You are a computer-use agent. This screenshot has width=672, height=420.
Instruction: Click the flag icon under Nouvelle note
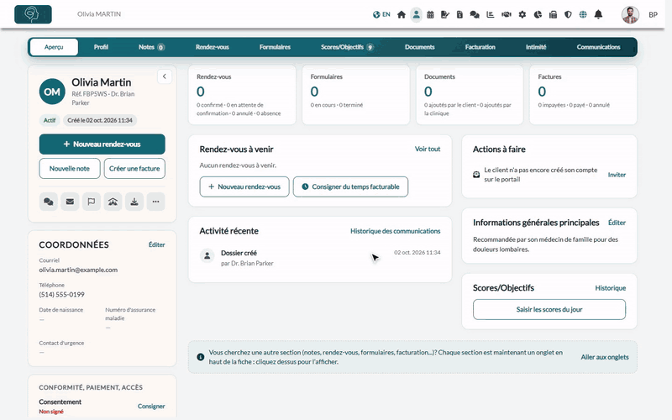[x=92, y=202]
